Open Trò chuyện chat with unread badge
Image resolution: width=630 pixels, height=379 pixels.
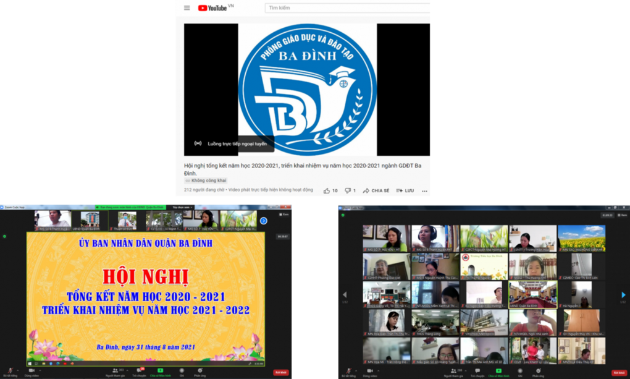(138, 371)
